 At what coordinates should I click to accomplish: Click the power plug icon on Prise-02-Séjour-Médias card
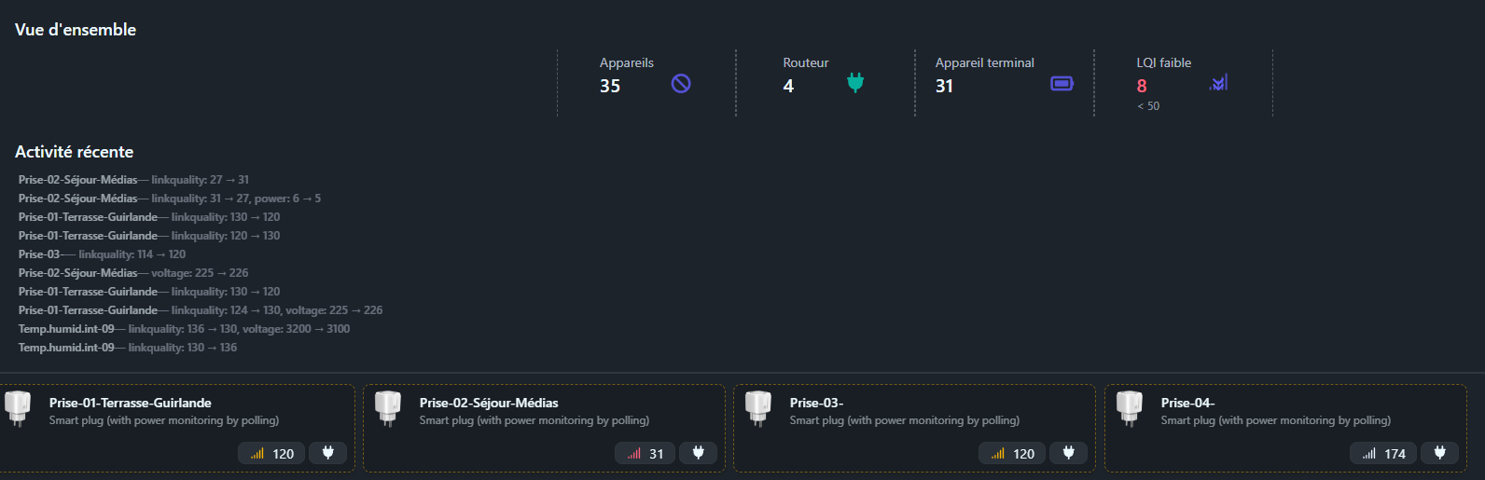click(699, 453)
